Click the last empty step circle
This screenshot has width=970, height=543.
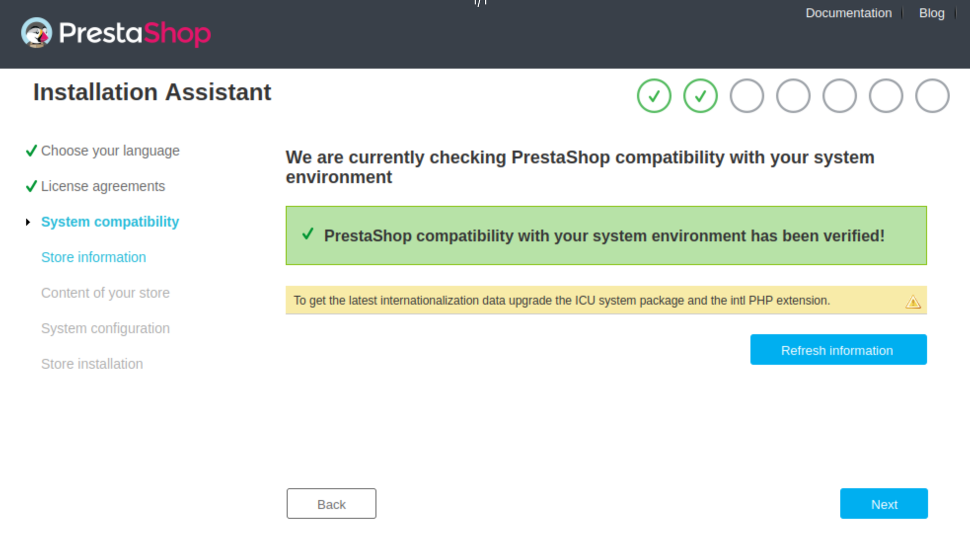(x=932, y=96)
